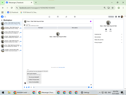
Task: Open the account profile picture menu
Action: (x=122, y=17)
